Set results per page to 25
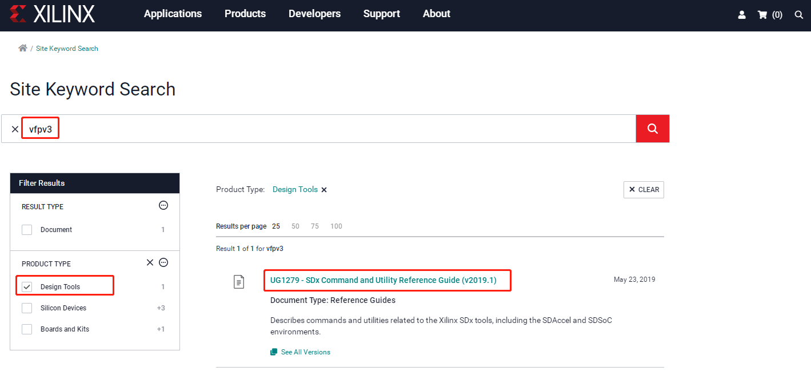The image size is (811, 383). click(x=276, y=226)
